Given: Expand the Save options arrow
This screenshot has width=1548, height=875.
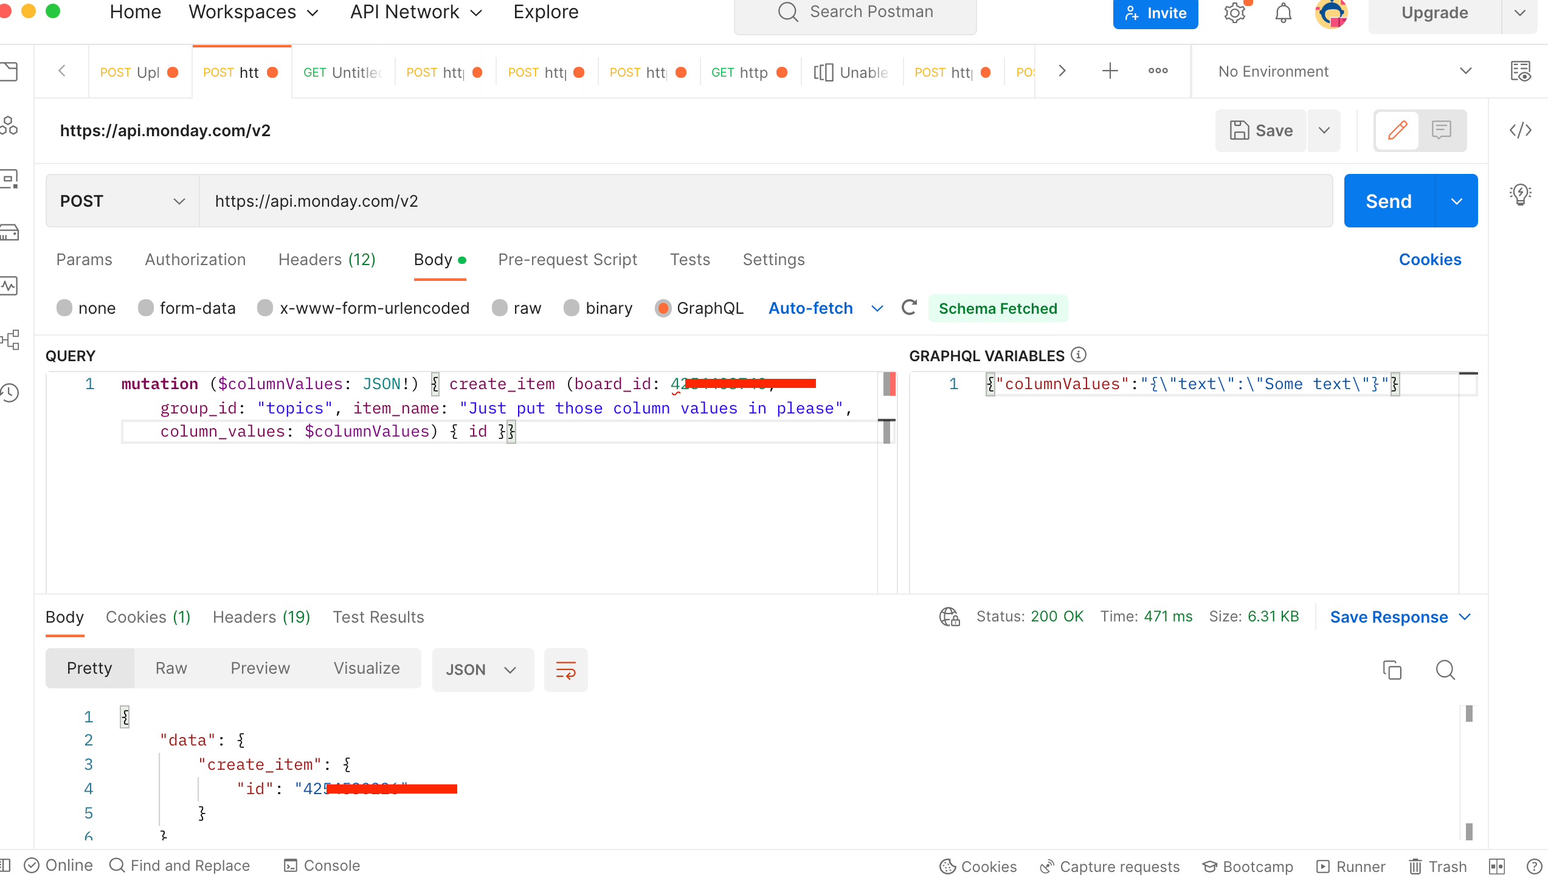Looking at the screenshot, I should pos(1324,130).
